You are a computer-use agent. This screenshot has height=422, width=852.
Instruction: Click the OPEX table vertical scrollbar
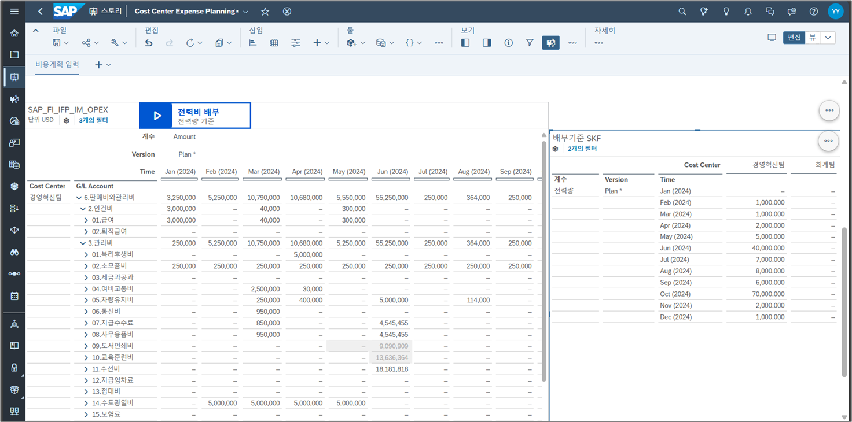tap(543, 261)
